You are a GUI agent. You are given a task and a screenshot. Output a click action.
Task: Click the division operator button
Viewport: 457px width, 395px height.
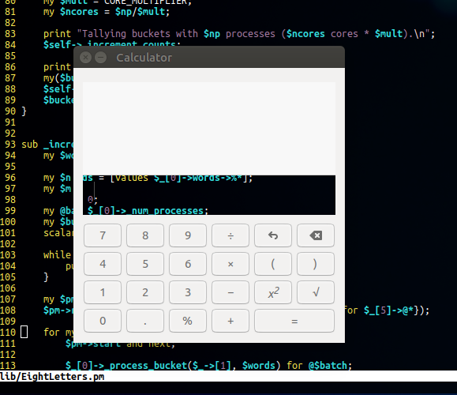click(230, 235)
